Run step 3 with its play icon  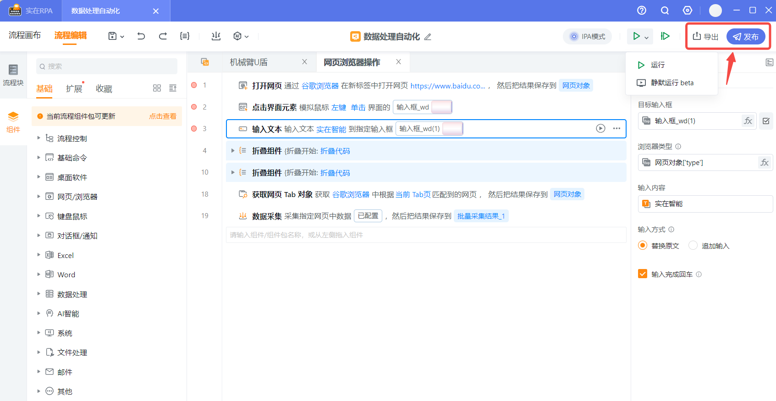pos(600,128)
